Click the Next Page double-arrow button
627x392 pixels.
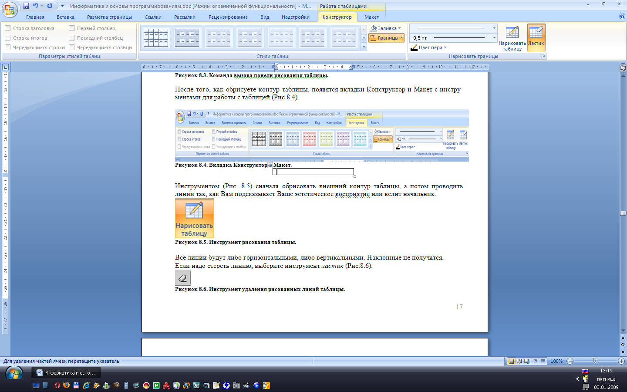(x=623, y=351)
